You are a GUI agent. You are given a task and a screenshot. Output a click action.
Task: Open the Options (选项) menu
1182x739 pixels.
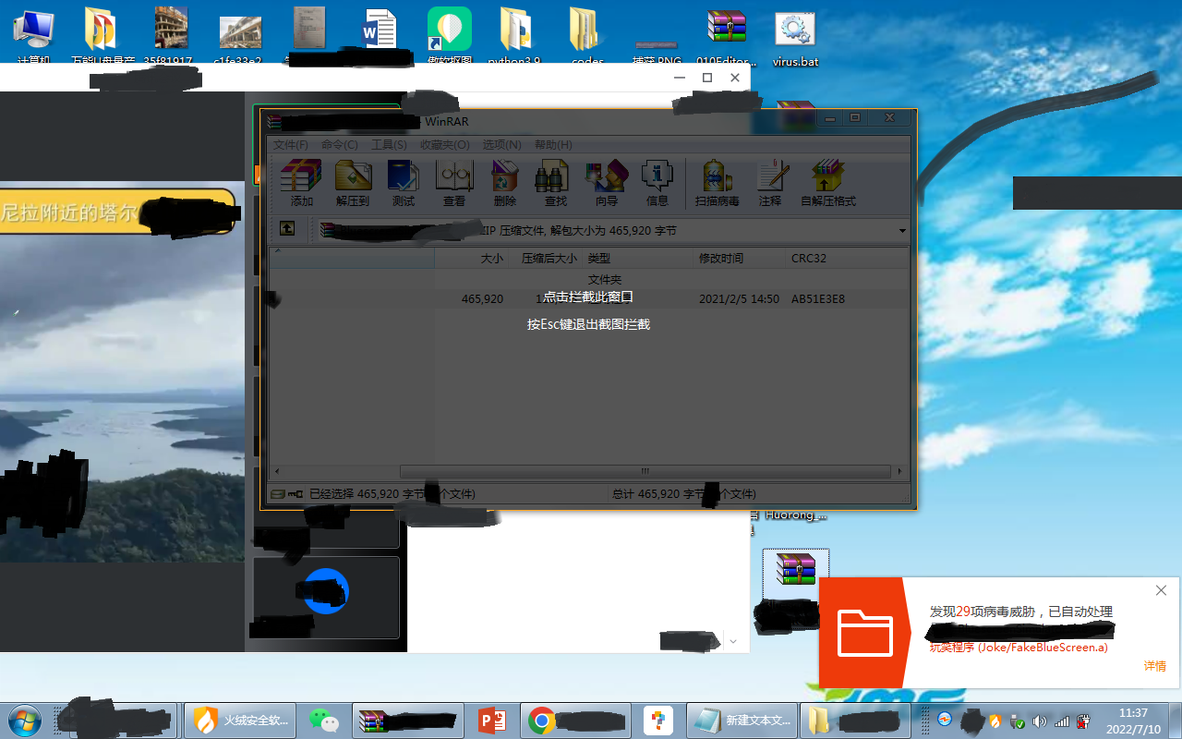[501, 145]
